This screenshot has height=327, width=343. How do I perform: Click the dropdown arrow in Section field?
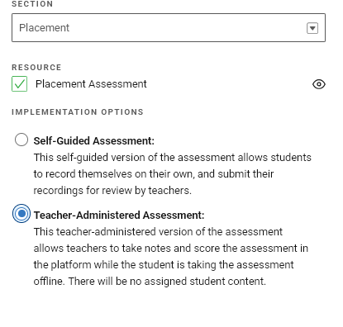[312, 28]
